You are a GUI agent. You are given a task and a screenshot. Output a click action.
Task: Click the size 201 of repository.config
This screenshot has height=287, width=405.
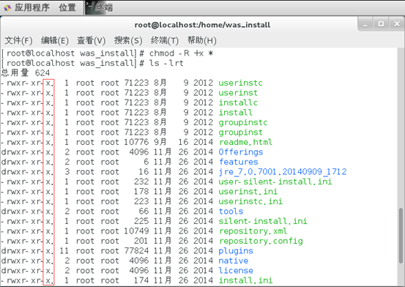(x=141, y=241)
